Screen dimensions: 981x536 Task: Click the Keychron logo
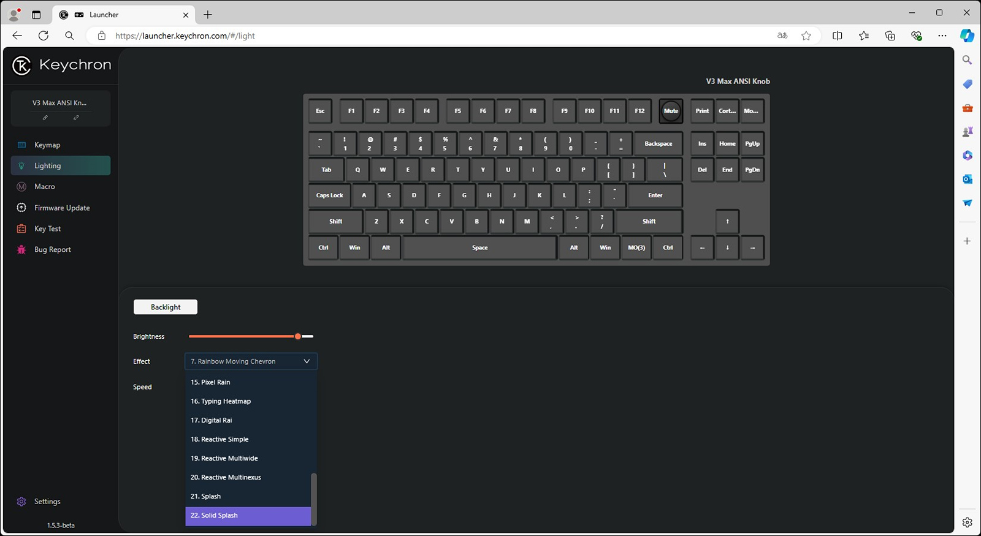61,65
